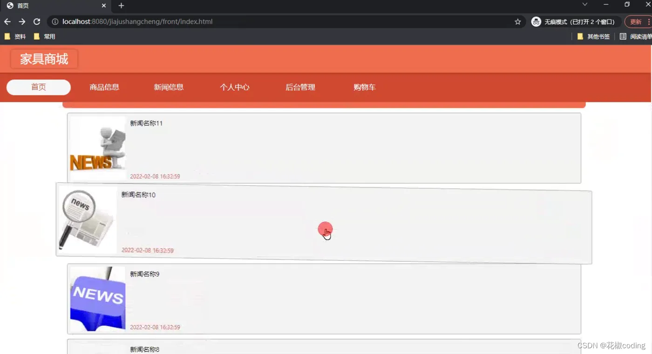Click the 更新 browser update button
The width and height of the screenshot is (652, 354).
pos(638,22)
